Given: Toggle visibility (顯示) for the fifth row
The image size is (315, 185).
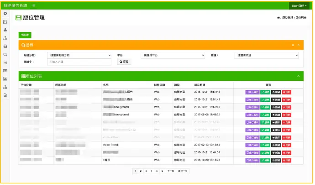Looking at the screenshot, I should coord(276,122).
